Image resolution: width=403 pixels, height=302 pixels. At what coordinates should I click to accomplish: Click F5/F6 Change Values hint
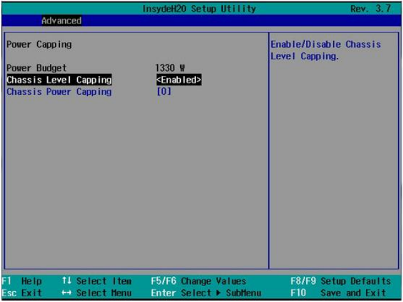point(199,281)
